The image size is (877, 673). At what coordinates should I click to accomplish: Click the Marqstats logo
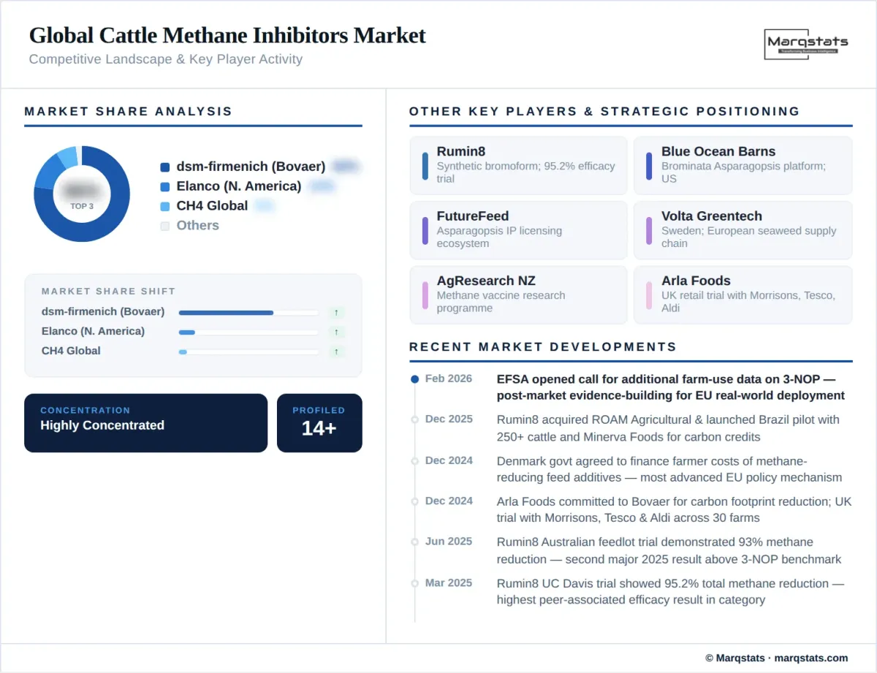[806, 45]
